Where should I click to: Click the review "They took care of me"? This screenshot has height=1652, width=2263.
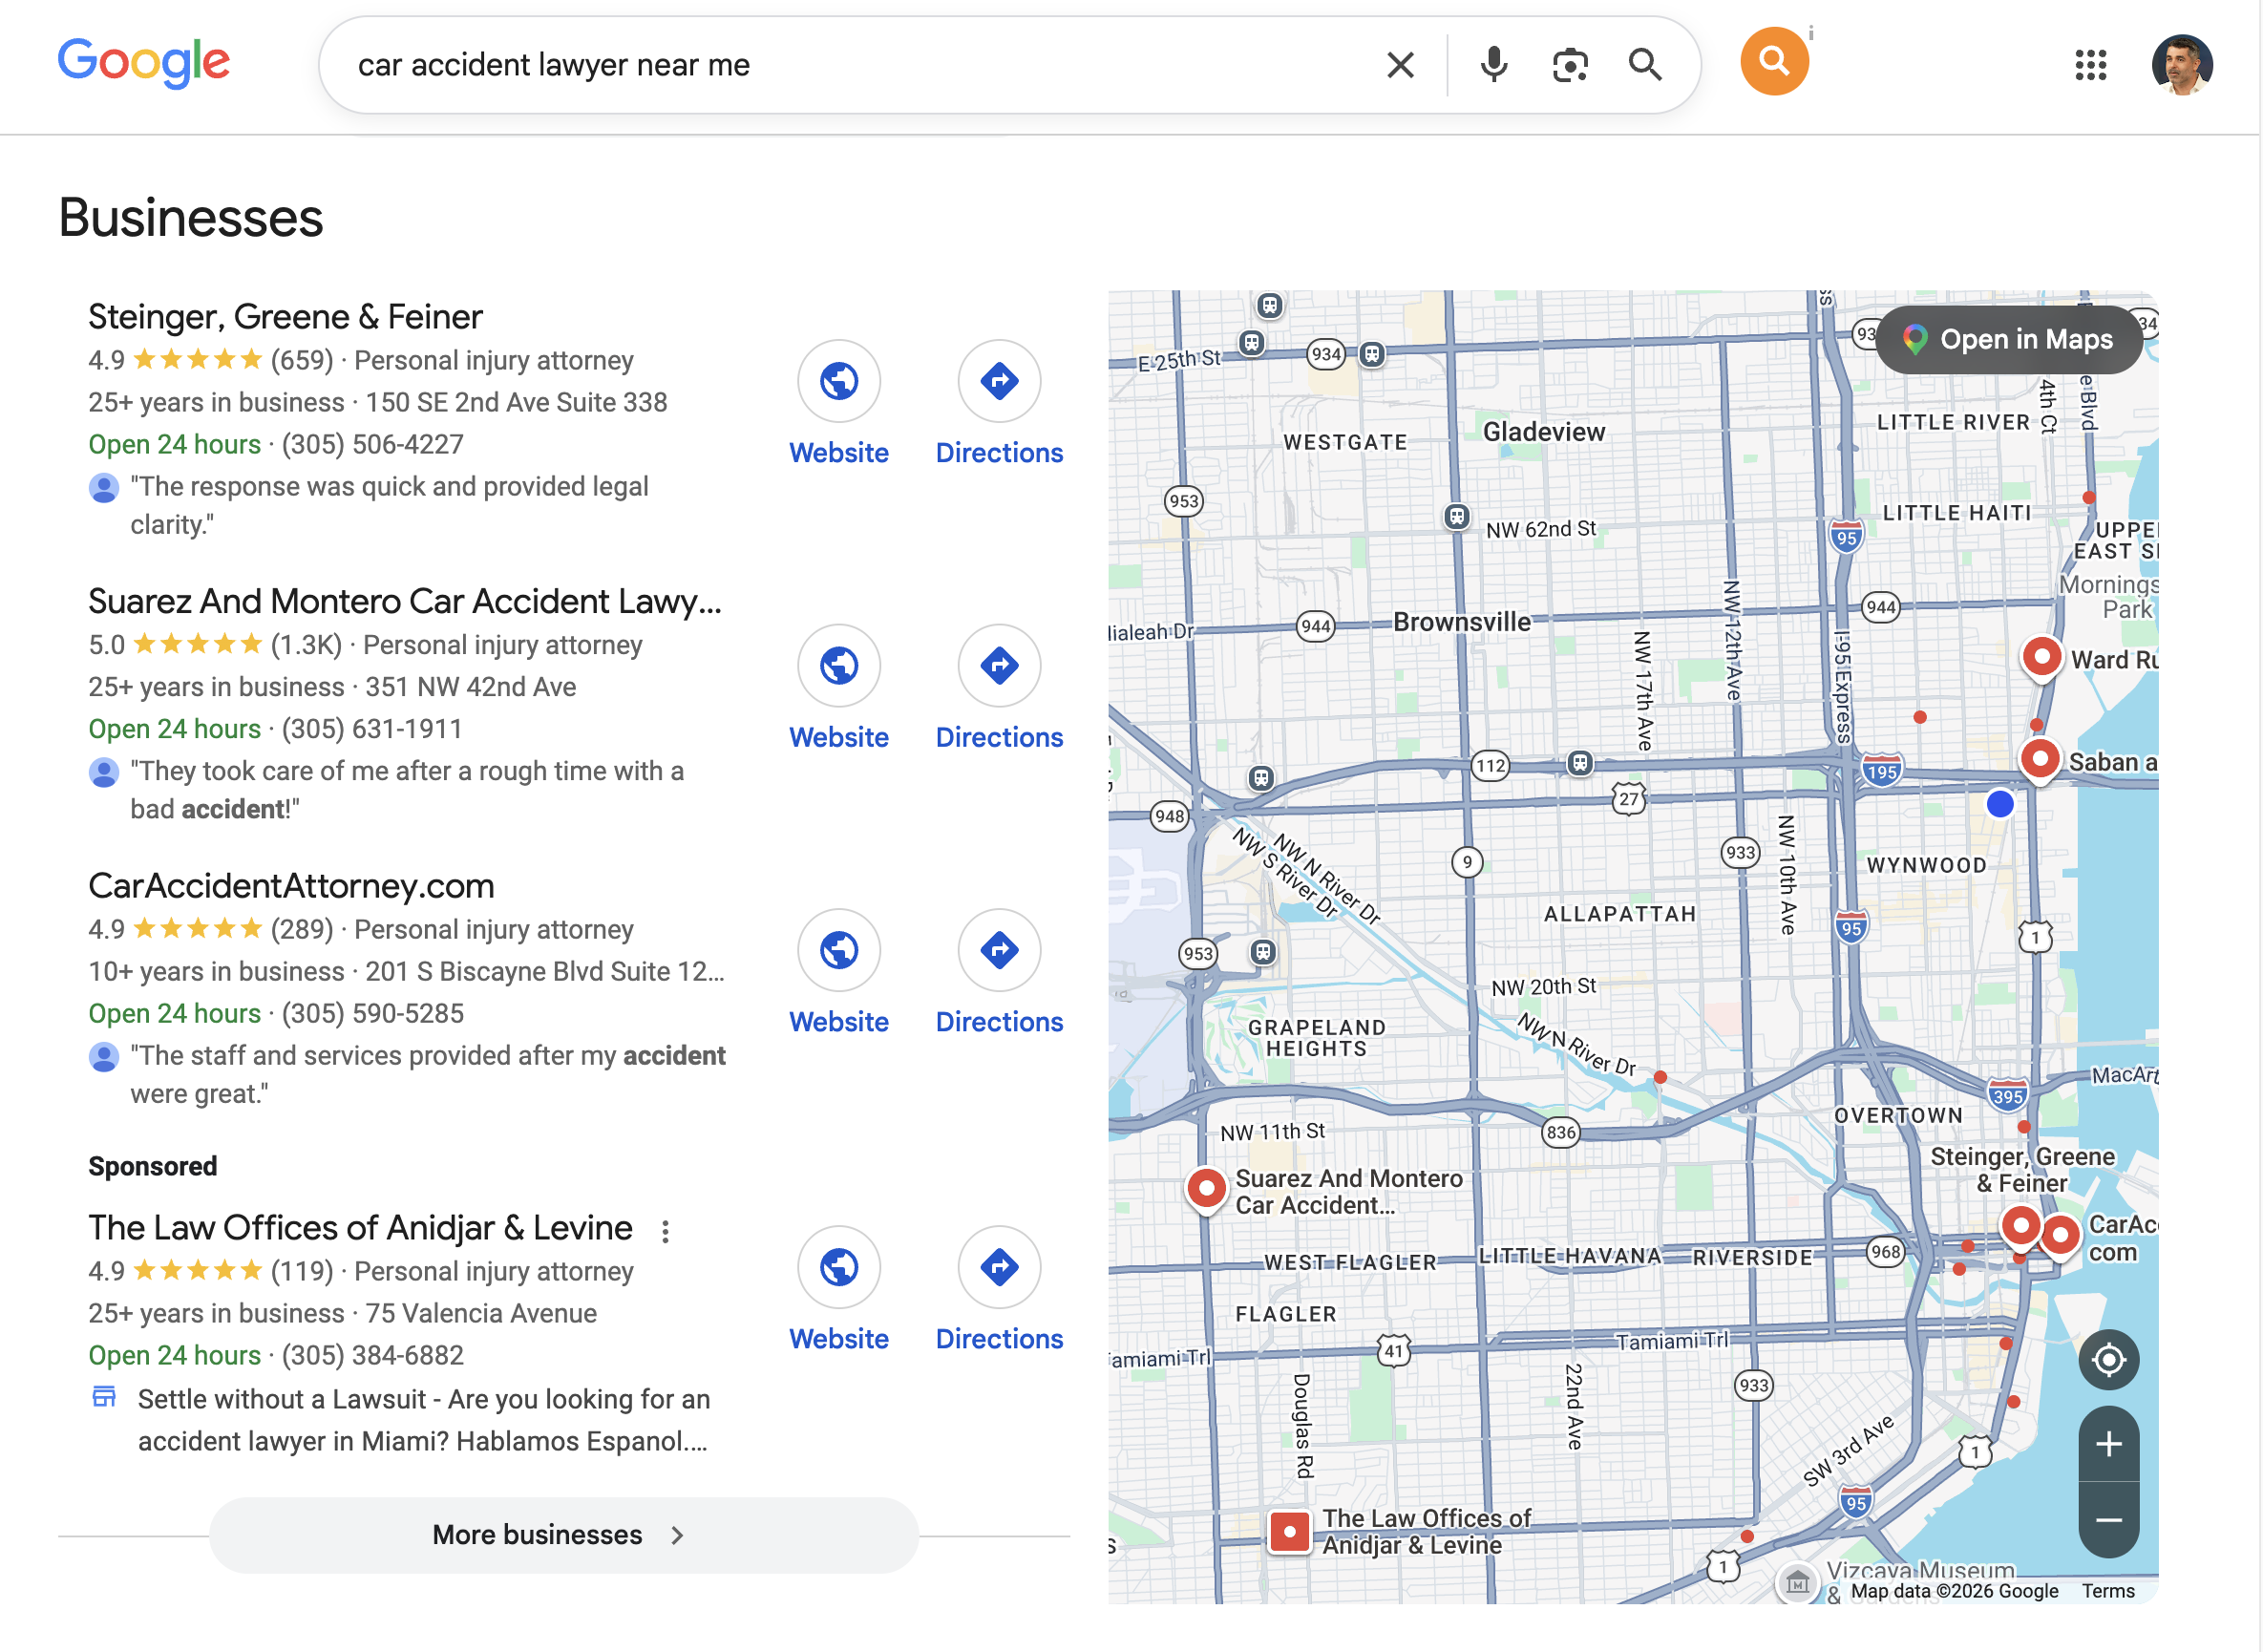click(407, 790)
